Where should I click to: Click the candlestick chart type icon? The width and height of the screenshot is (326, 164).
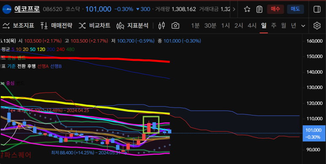(x=162, y=26)
